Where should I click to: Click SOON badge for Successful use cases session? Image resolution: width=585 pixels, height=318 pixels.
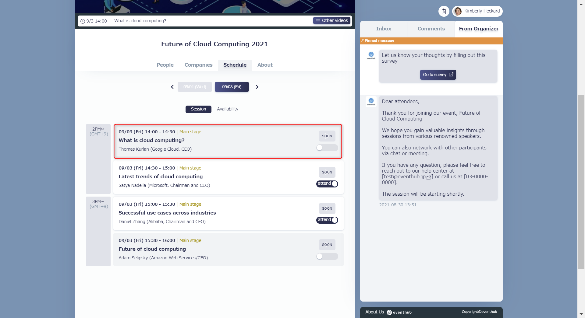[x=327, y=208]
